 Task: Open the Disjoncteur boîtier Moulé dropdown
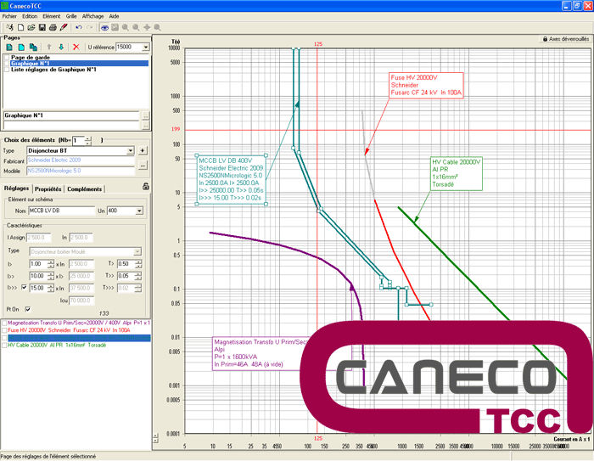137,251
